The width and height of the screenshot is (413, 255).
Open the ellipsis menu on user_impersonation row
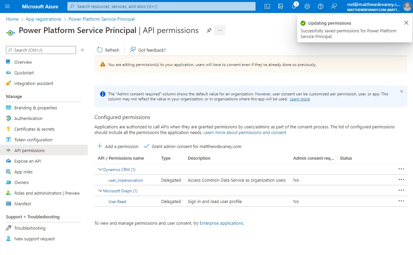coord(402,179)
